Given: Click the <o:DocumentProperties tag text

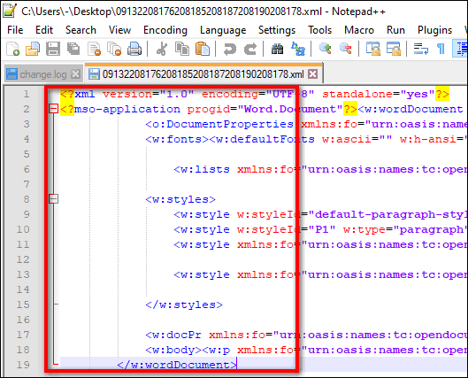Looking at the screenshot, I should pyautogui.click(x=219, y=124).
